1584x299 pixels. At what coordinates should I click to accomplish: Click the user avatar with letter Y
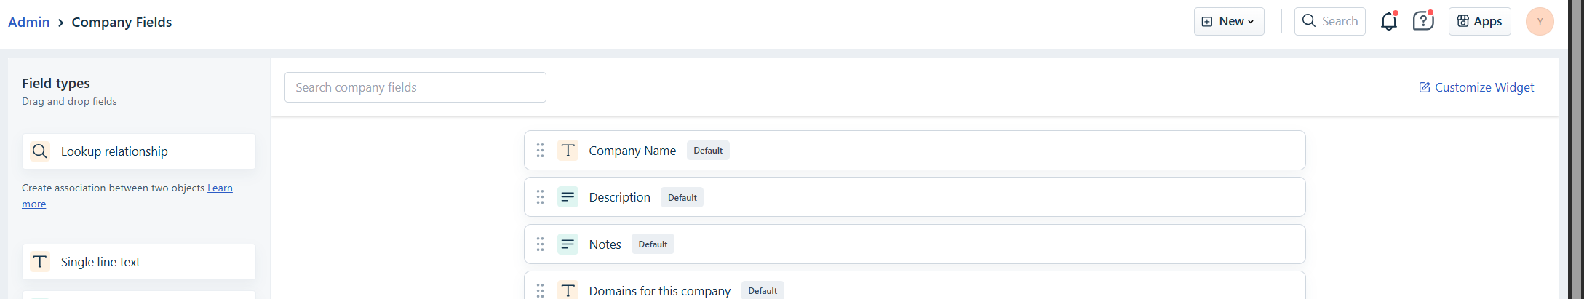click(x=1540, y=22)
